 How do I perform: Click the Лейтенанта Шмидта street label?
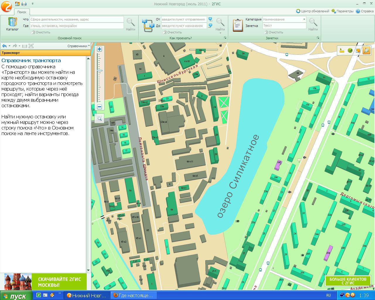144,158
